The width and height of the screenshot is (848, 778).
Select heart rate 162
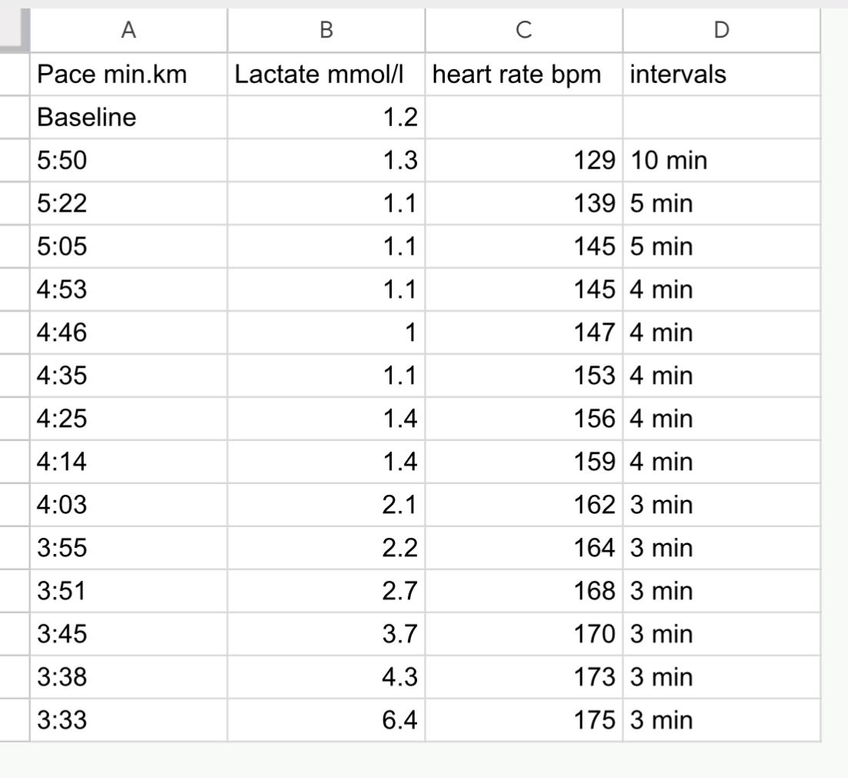point(523,505)
